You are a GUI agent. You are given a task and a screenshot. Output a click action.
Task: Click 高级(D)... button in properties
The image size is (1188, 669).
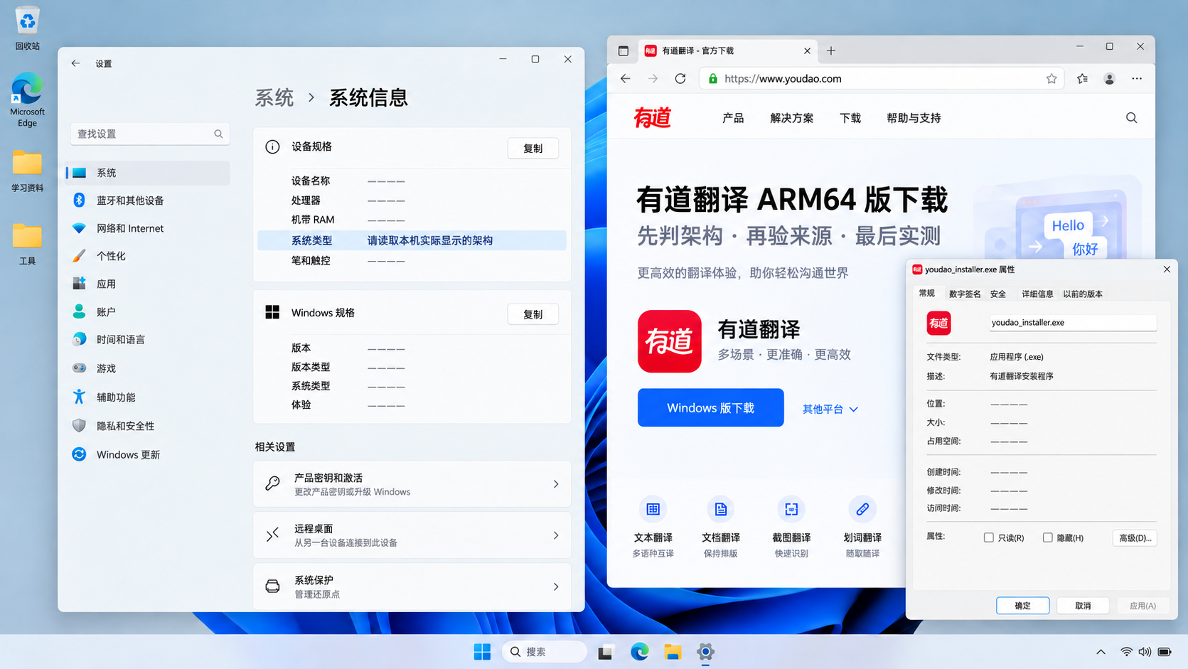click(x=1135, y=538)
